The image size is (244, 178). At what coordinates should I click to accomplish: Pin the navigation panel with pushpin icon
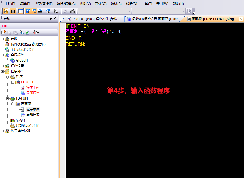click(x=50, y=18)
